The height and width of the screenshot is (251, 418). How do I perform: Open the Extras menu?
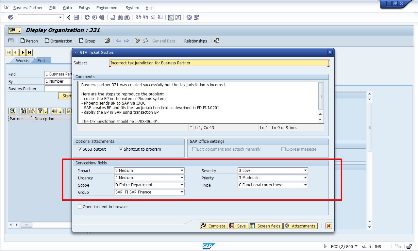(84, 8)
